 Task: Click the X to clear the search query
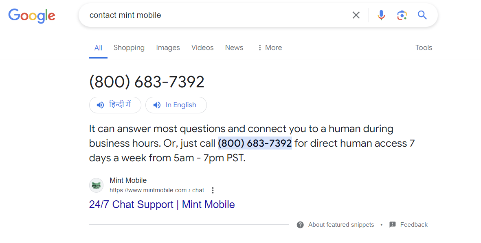(356, 15)
